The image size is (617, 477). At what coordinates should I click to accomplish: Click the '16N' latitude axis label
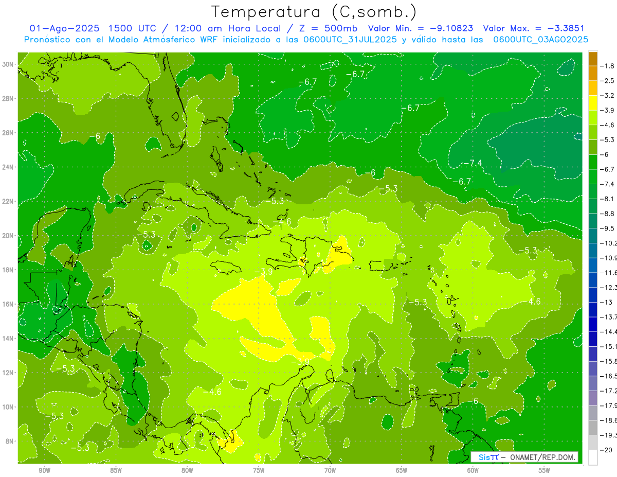[8, 304]
